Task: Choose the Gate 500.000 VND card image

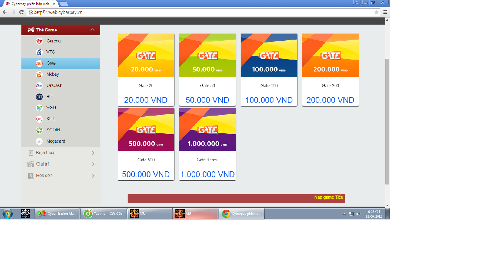Action: [x=146, y=130]
